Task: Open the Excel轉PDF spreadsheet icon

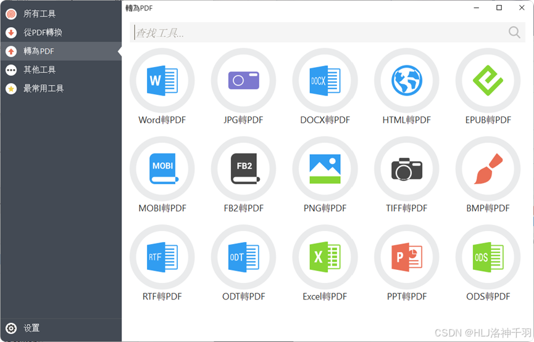Action: [x=325, y=257]
